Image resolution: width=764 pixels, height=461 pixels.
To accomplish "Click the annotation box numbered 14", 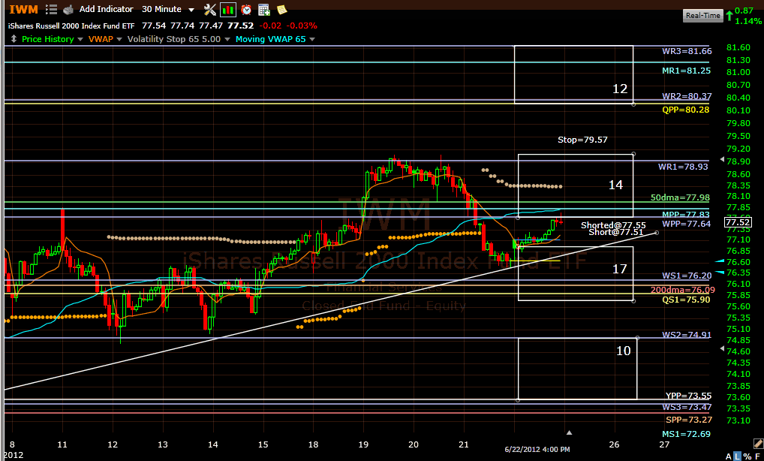I will [576, 185].
